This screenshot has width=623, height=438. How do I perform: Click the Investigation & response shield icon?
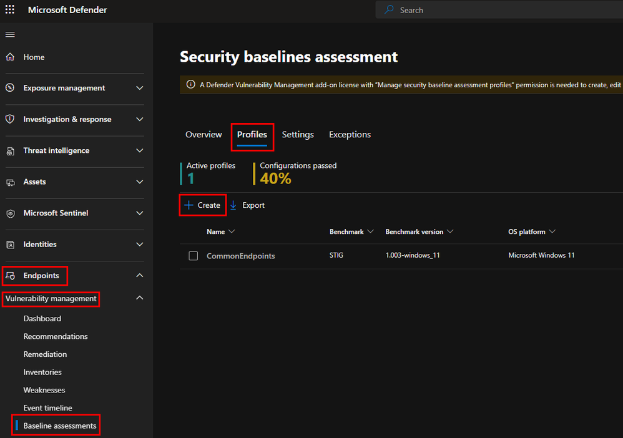pos(10,119)
